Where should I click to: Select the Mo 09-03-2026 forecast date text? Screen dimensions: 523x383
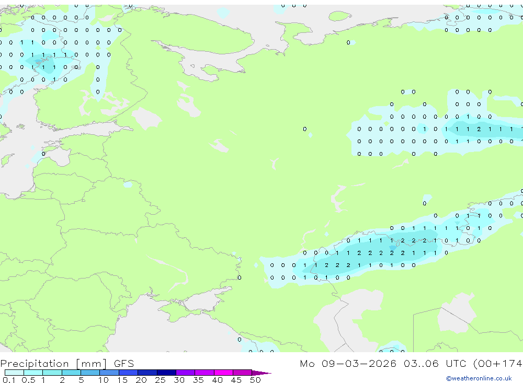348,363
